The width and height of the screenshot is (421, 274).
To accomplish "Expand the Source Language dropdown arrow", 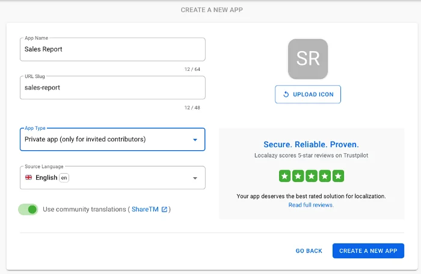I will (x=195, y=178).
